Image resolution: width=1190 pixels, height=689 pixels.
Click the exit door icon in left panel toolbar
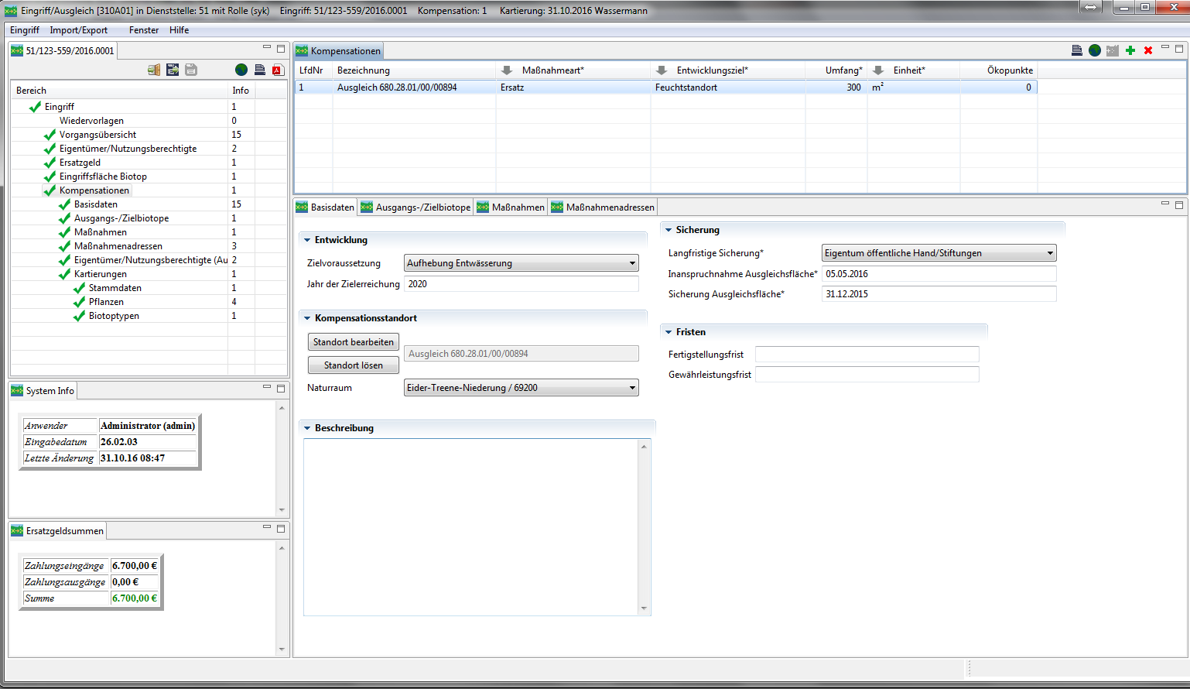tap(154, 70)
